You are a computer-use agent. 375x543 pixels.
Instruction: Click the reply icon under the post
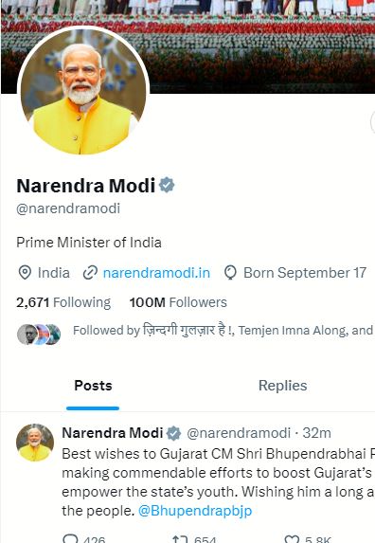(70, 538)
